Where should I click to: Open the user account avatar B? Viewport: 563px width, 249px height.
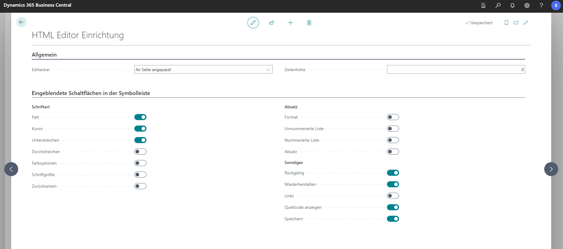point(556,5)
